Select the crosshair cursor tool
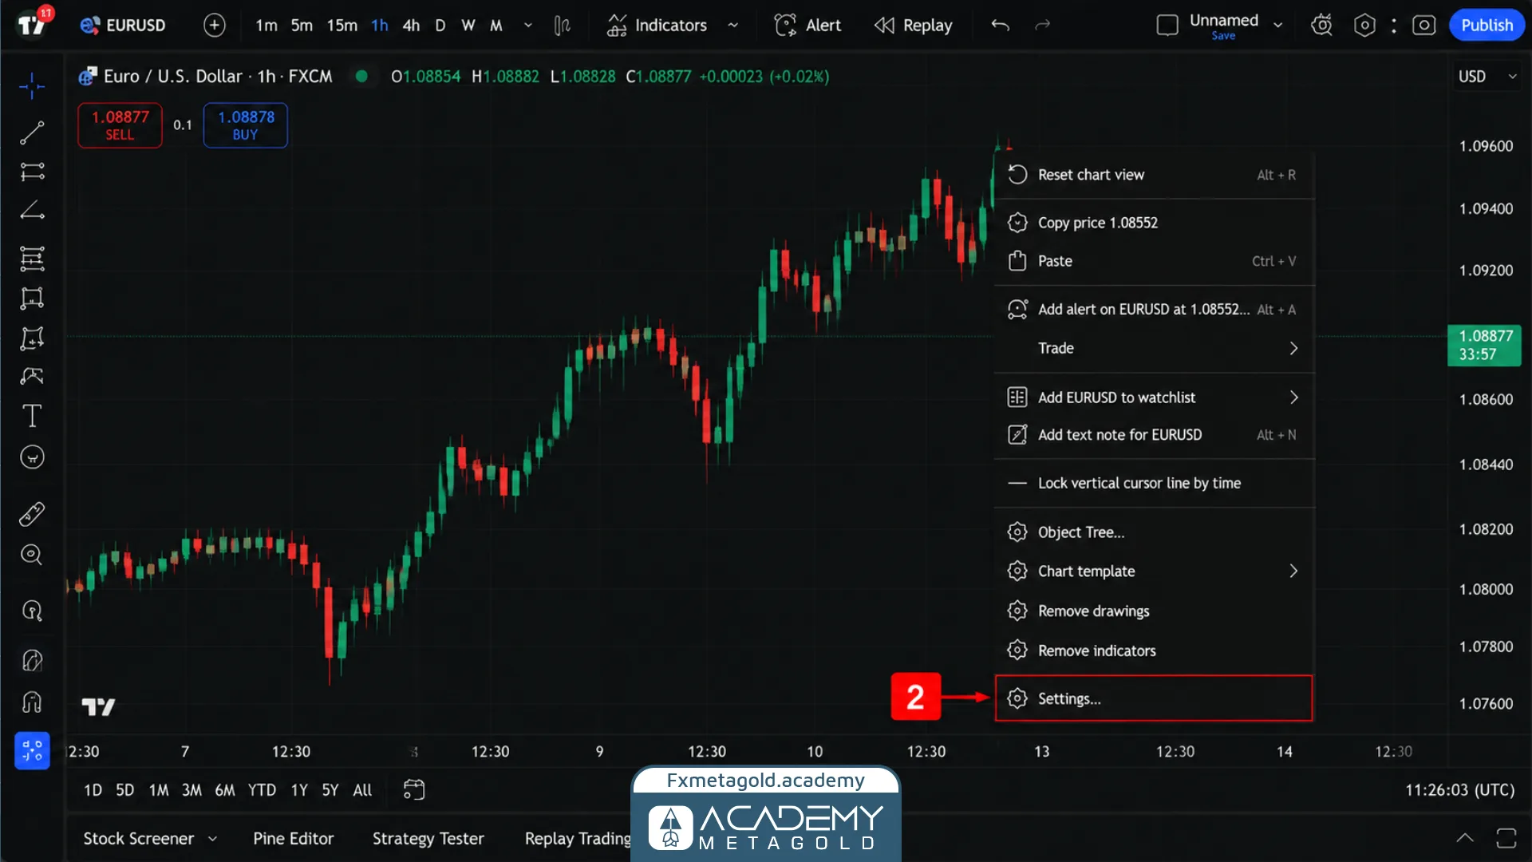Screen dimensions: 1532x862 click(32, 86)
